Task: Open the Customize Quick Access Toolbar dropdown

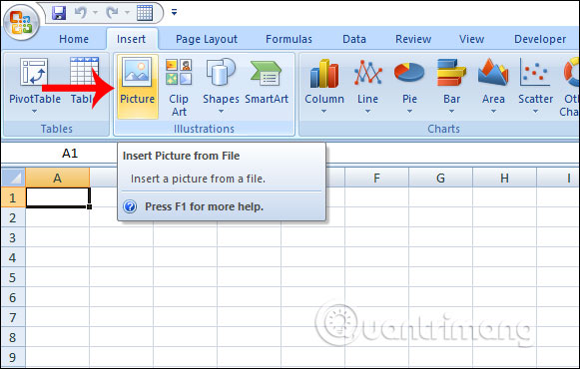Action: coord(174,13)
